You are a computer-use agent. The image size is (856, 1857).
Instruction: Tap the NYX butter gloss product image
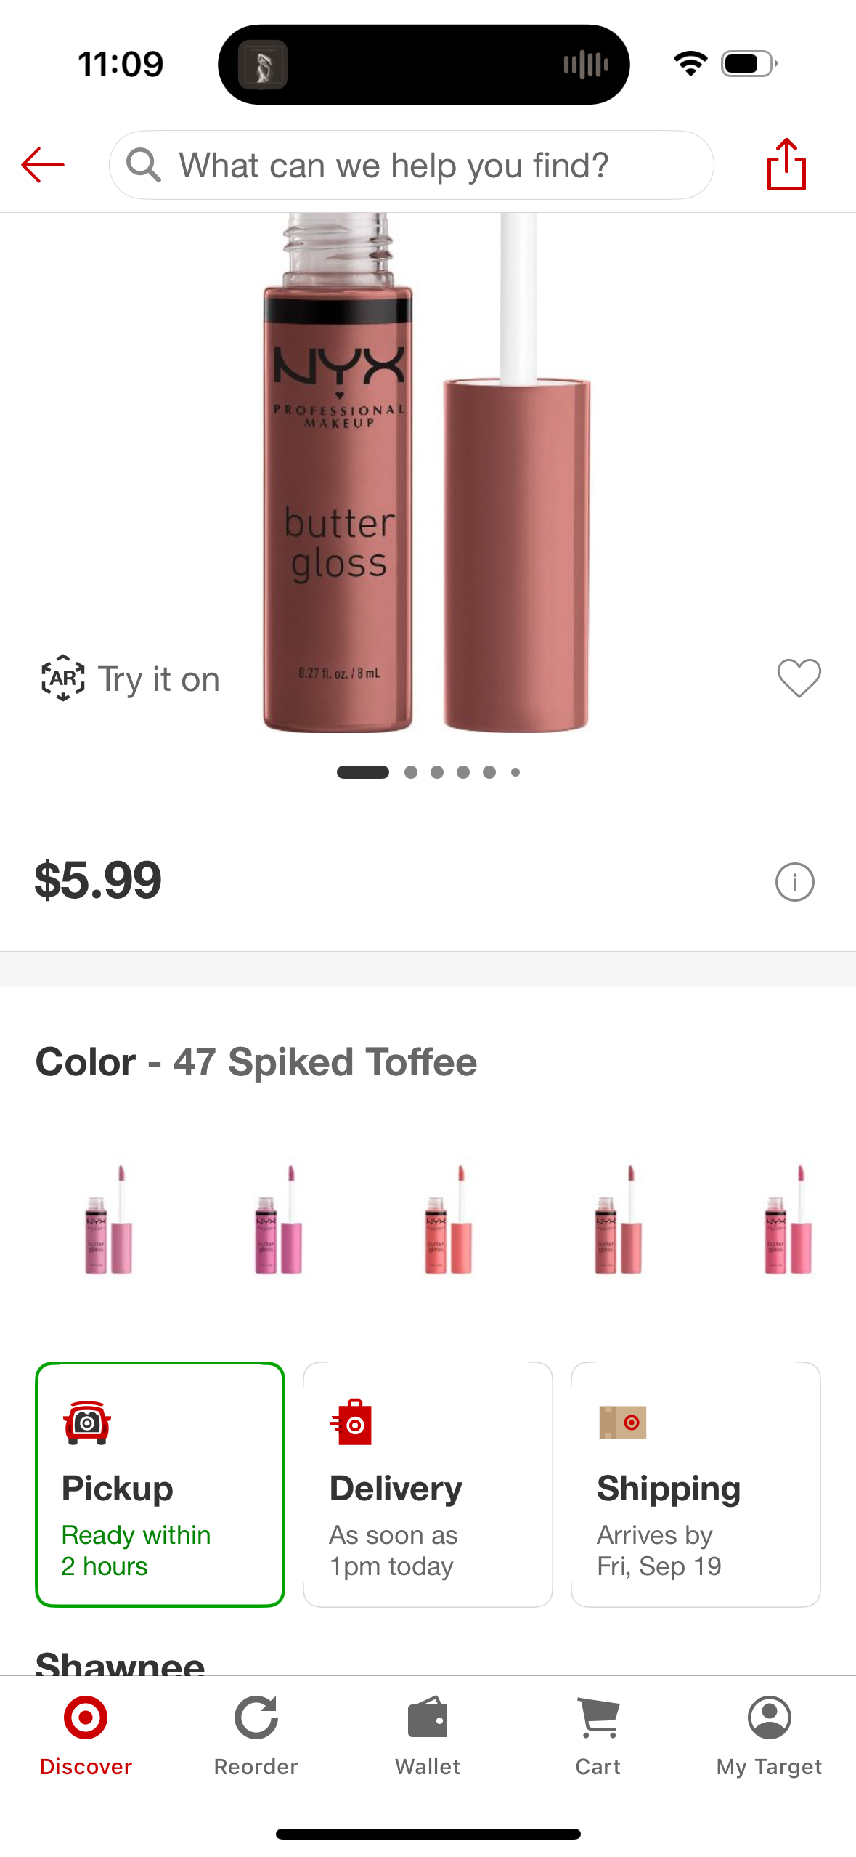click(x=427, y=472)
